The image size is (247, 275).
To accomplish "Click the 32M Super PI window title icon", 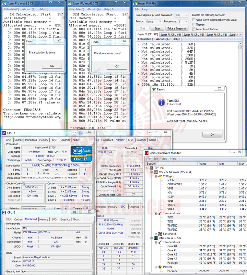I will pyautogui.click(x=69, y=3).
